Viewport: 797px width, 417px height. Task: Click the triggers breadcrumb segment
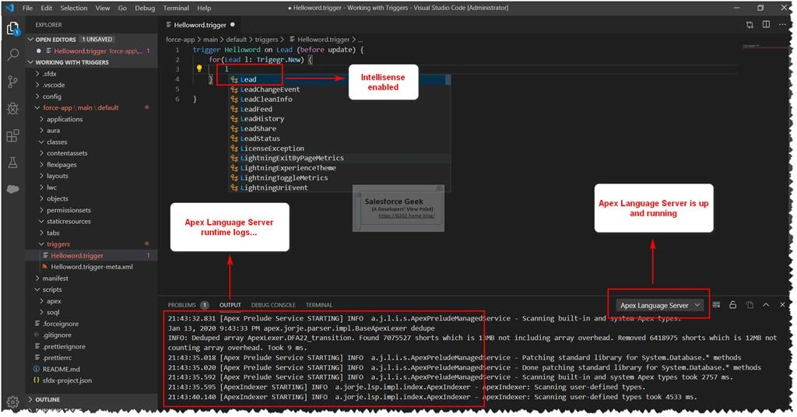point(266,39)
